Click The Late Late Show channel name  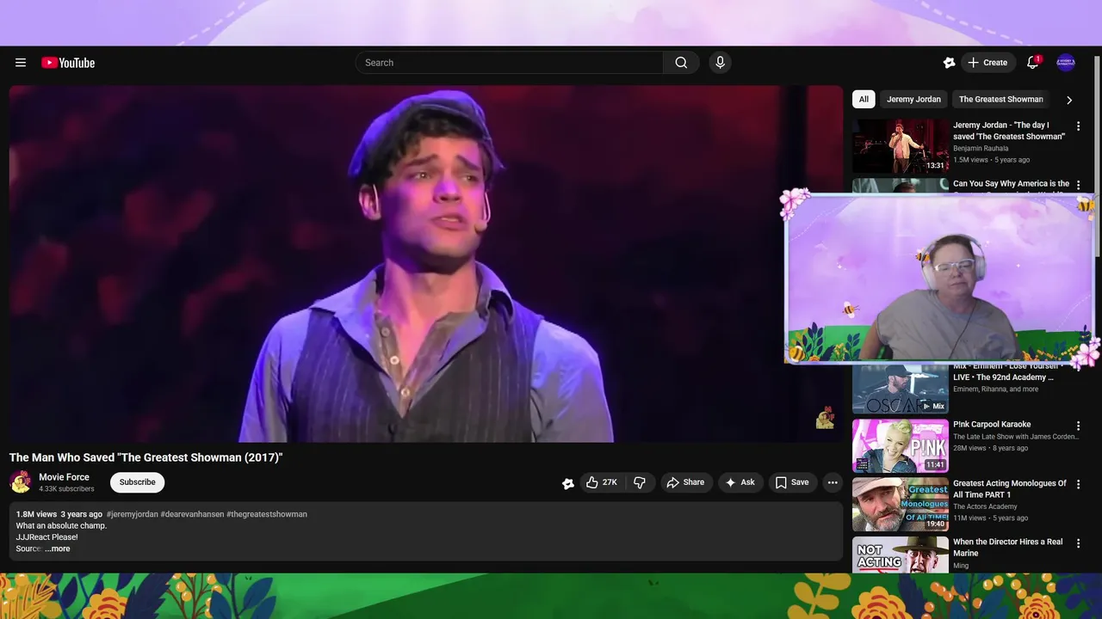(1016, 437)
